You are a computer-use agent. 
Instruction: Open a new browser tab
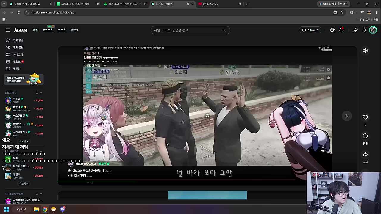pos(247,4)
